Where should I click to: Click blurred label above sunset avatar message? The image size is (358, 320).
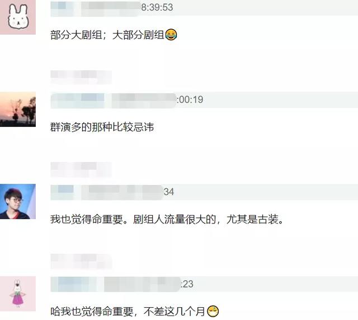pyautogui.click(x=81, y=77)
